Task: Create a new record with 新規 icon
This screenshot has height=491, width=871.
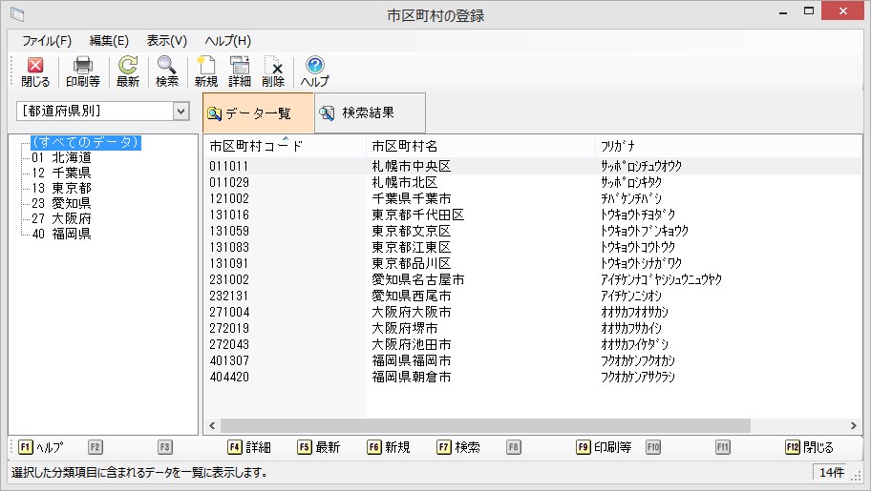Action: pyautogui.click(x=206, y=72)
